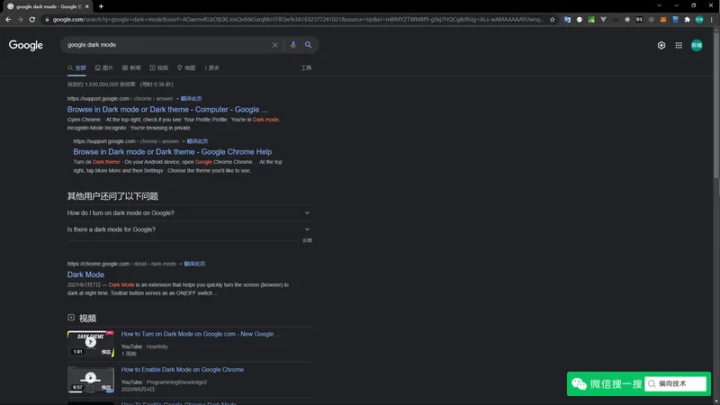This screenshot has height=405, width=720.
Task: Open the Vue devtools V-shaped extension icon
Action: pos(603,19)
